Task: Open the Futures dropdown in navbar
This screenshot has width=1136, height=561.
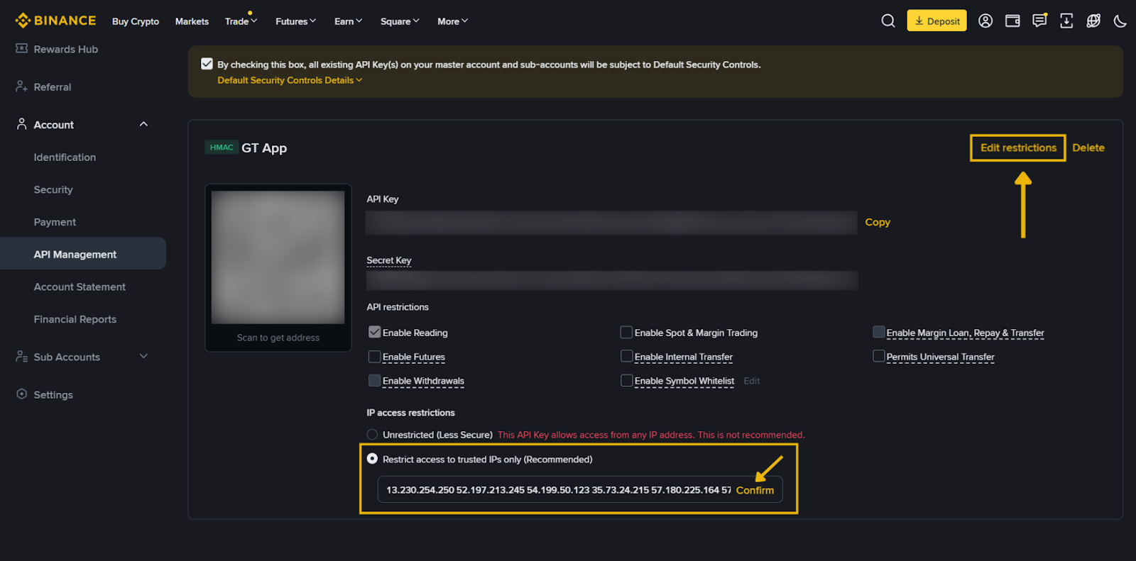Action: 295,21
